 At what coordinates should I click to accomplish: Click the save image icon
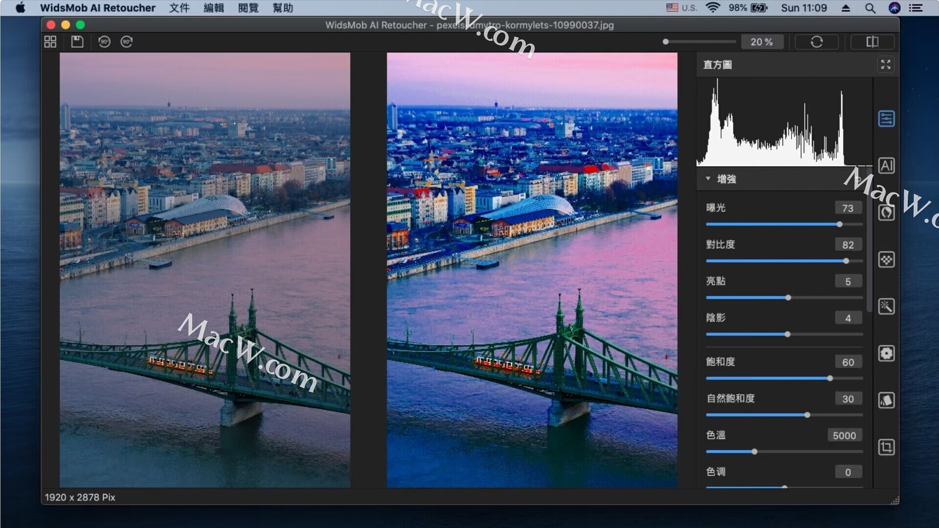tap(77, 42)
